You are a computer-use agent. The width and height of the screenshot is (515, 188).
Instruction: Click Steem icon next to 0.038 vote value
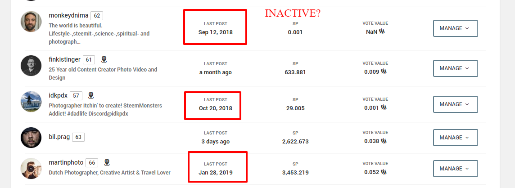pyautogui.click(x=384, y=141)
